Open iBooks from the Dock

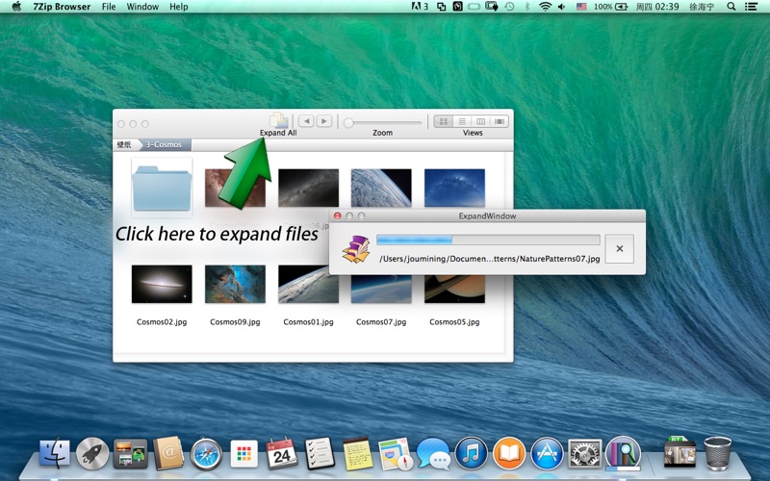(x=509, y=453)
